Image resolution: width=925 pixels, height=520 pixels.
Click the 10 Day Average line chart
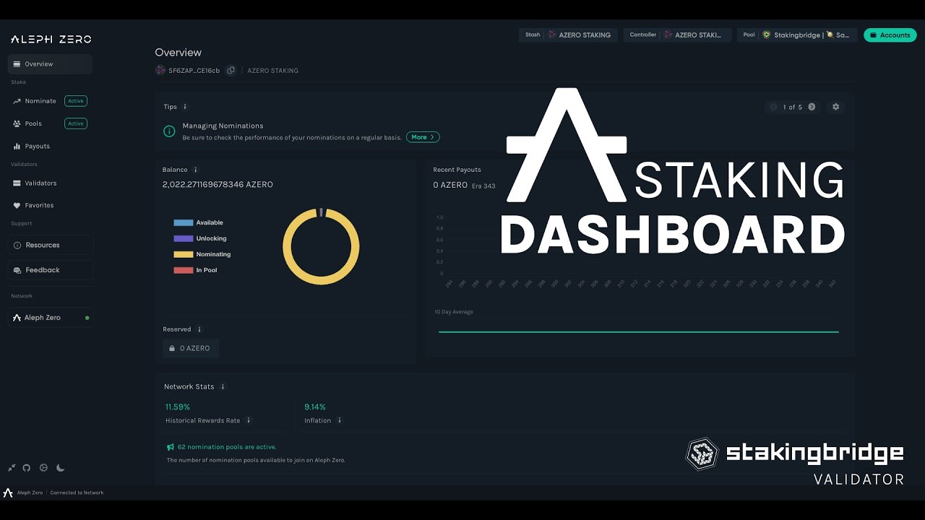(x=639, y=331)
